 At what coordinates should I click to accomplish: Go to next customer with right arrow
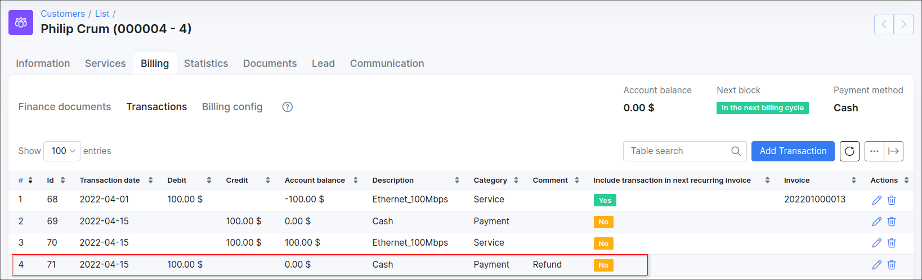[903, 24]
